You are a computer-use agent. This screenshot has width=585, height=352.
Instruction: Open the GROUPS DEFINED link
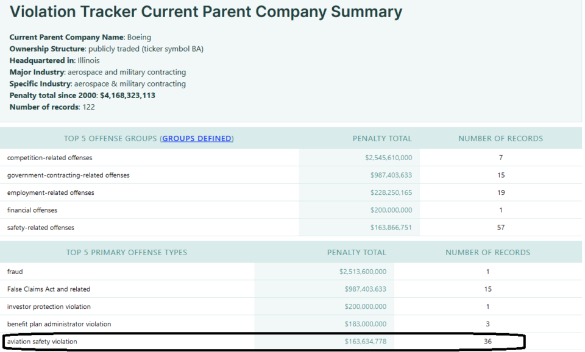point(197,138)
